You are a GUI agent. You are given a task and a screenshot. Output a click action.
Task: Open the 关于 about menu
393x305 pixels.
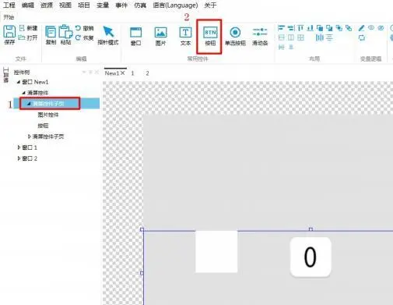210,5
